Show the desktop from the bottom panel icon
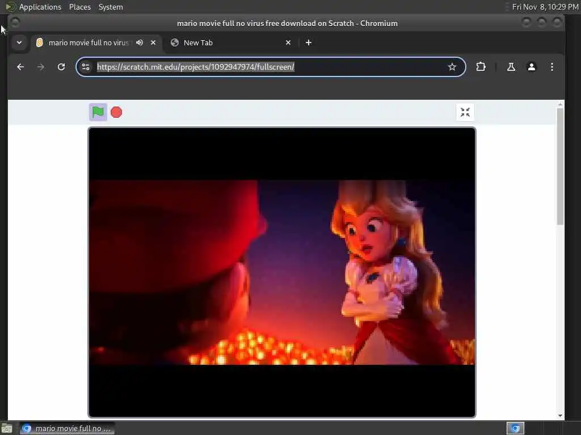Image resolution: width=581 pixels, height=435 pixels. pyautogui.click(x=7, y=428)
